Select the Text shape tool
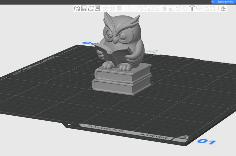 192,8
